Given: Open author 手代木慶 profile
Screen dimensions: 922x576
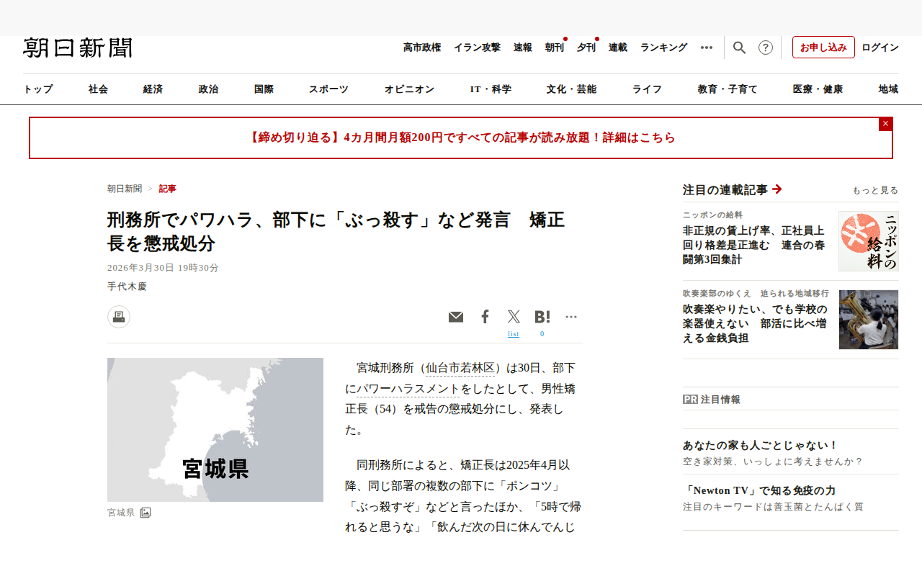Looking at the screenshot, I should (x=127, y=287).
